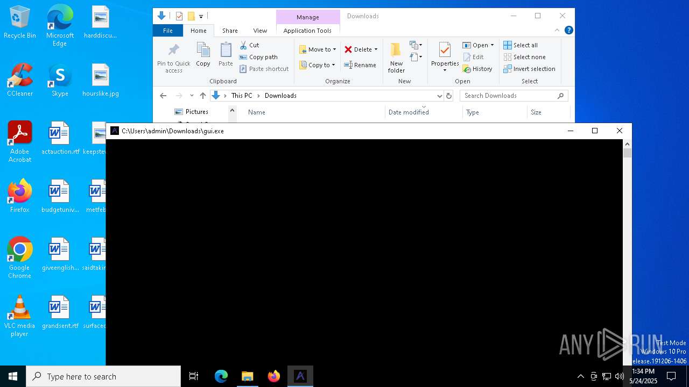Open the Delete dropdown arrow

click(376, 49)
